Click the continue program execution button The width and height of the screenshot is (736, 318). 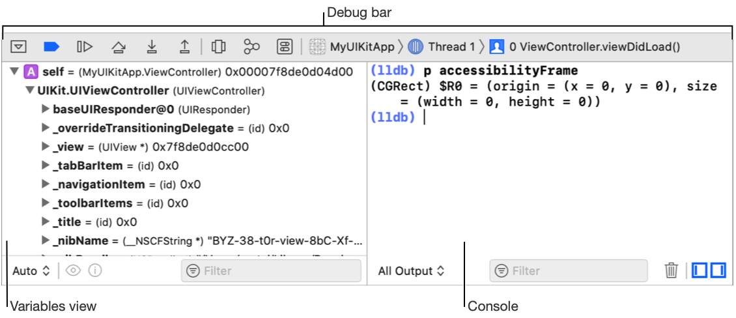85,47
